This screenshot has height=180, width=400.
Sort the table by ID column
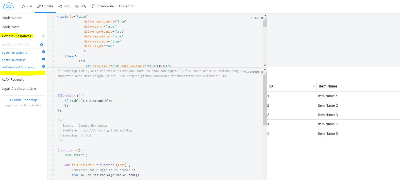tap(292, 86)
